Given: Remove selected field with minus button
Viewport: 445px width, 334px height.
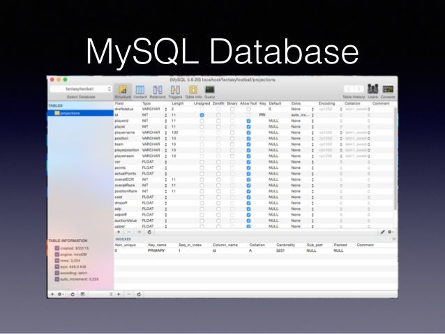Looking at the screenshot, I should (128, 232).
